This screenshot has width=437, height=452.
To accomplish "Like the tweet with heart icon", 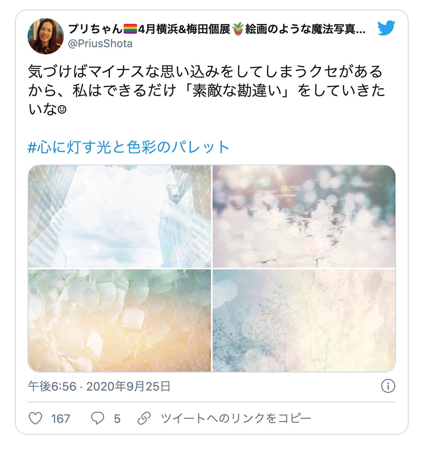I will coord(36,418).
